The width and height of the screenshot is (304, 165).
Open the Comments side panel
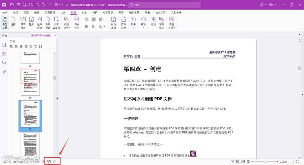coord(4,63)
